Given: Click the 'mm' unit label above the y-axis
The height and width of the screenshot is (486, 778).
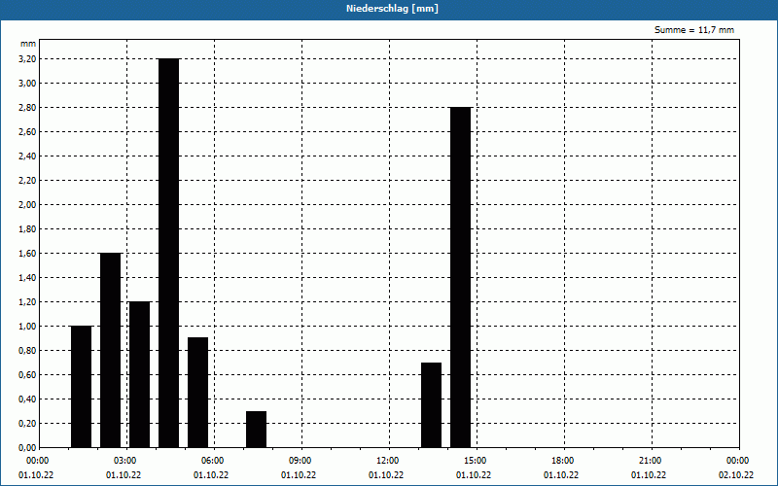Looking at the screenshot, I should tap(28, 44).
